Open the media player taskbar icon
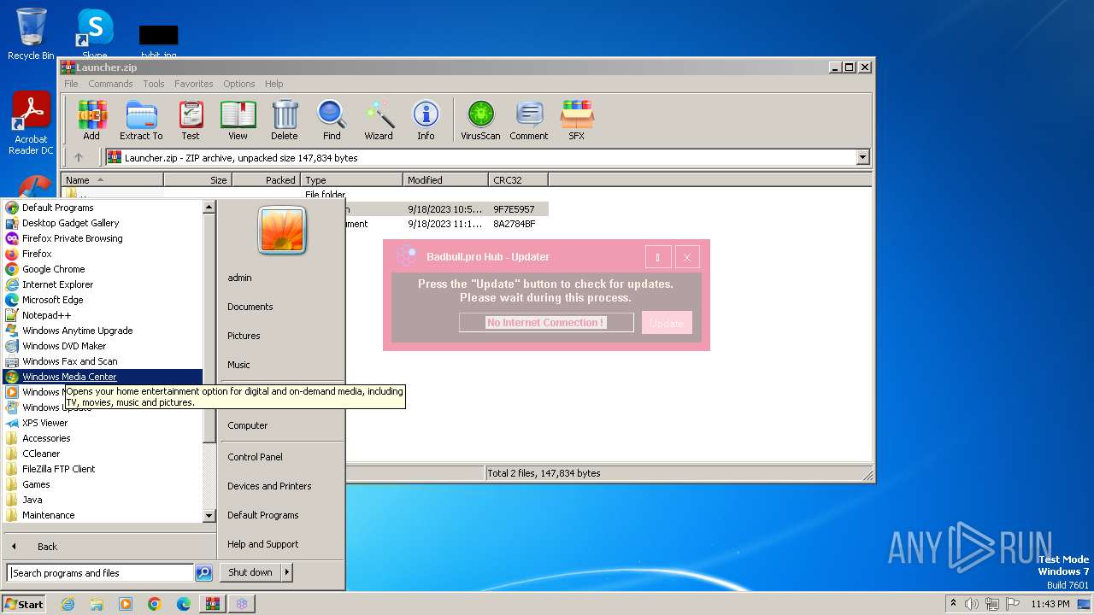 click(x=126, y=604)
